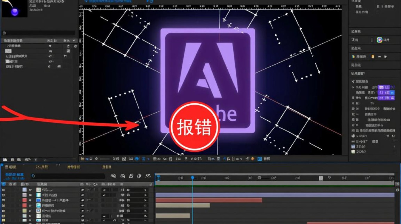Viewport: 401px width, 224px height.
Task: Click the orange icon in viewer bottom toolbar
Action: tap(253, 159)
